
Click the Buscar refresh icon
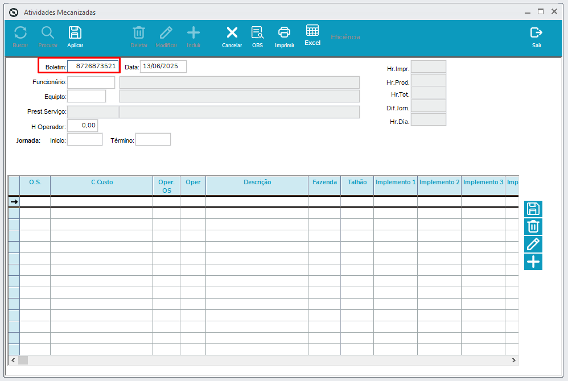pyautogui.click(x=20, y=33)
